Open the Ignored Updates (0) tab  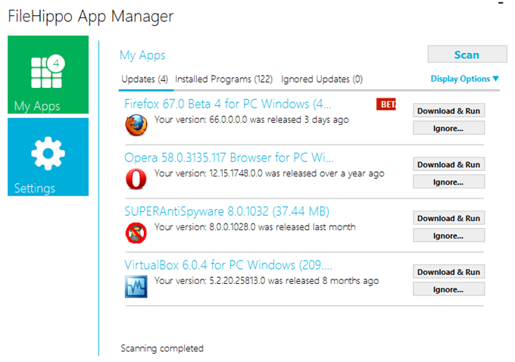point(321,79)
